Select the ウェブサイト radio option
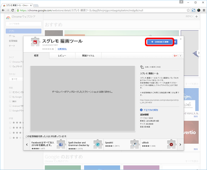 tap(10, 66)
